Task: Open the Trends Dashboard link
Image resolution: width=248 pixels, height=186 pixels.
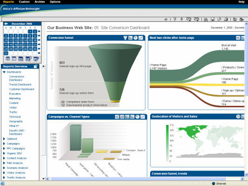Action: [20, 85]
